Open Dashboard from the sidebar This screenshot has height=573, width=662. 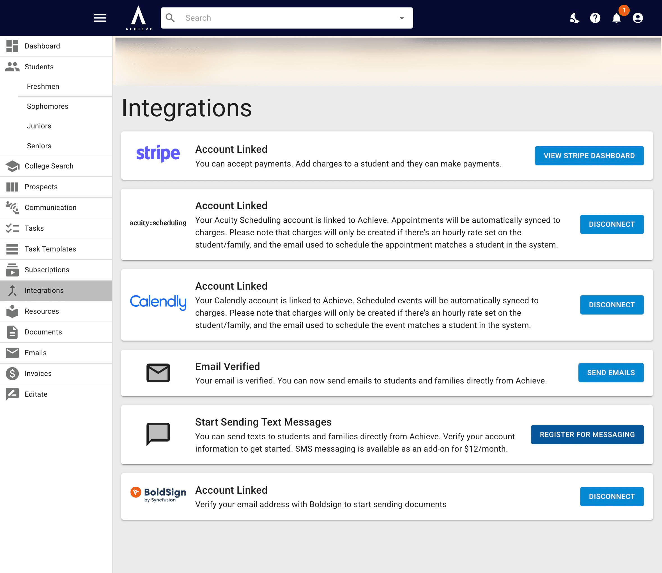(x=56, y=46)
